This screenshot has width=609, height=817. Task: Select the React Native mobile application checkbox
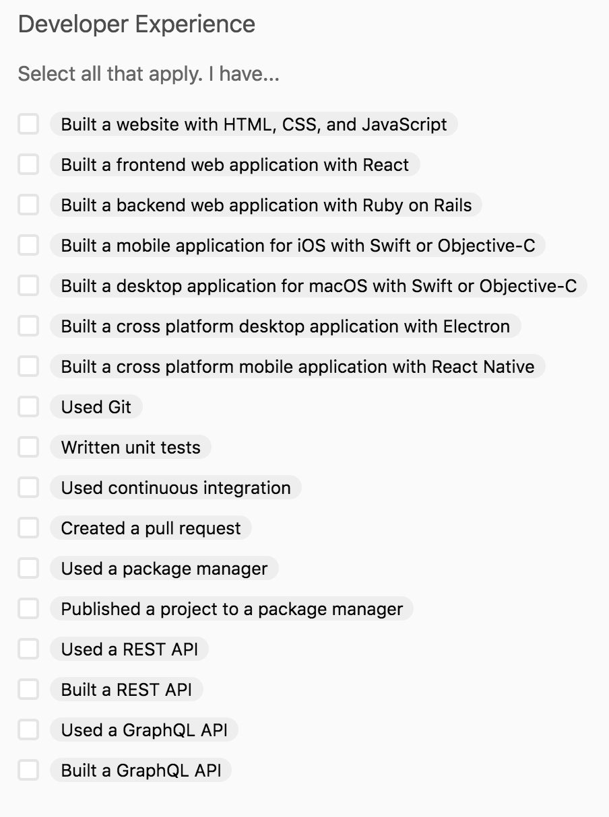point(28,367)
